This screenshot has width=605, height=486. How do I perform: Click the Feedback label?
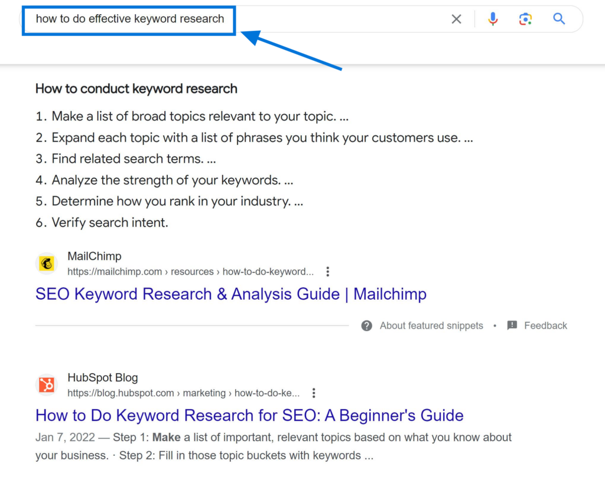pyautogui.click(x=545, y=325)
